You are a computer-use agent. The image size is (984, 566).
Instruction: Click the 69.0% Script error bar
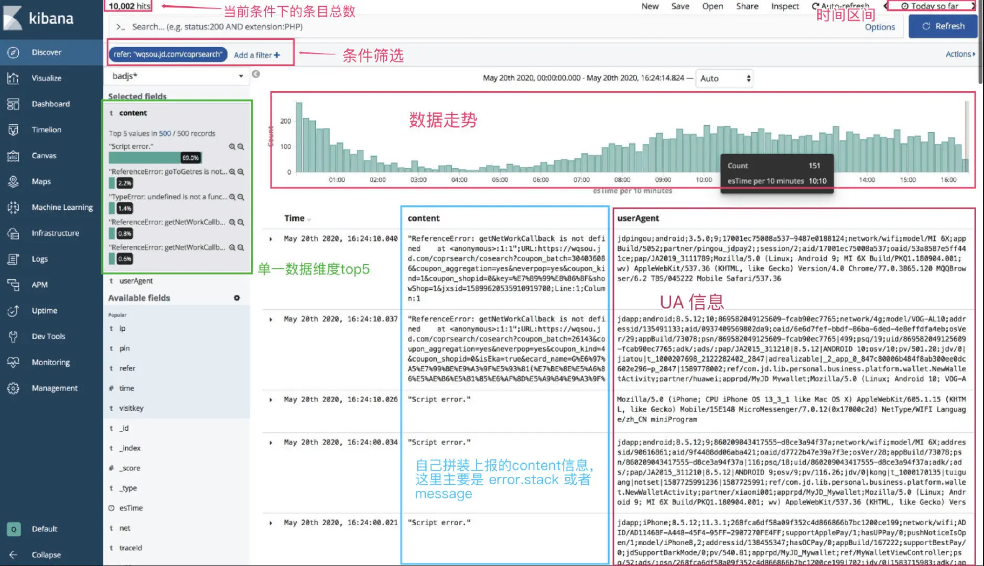click(155, 157)
